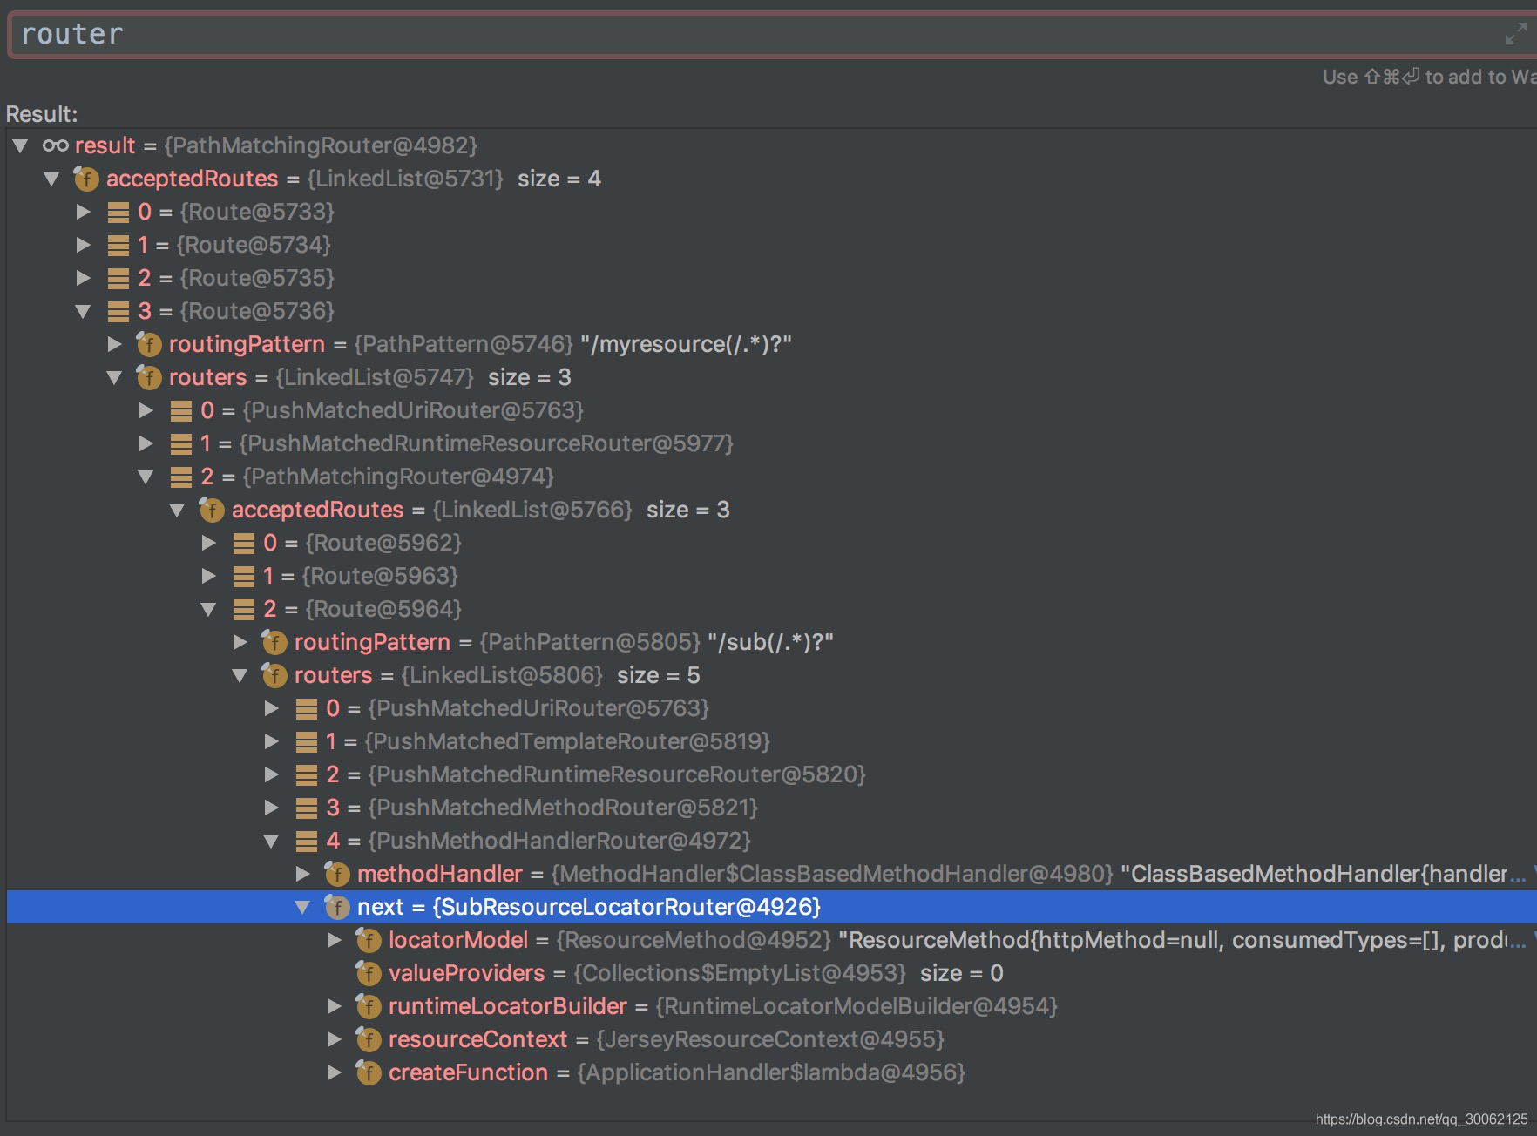The image size is (1537, 1136).
Task: Expand PushMatchedRuntimeResourceRouter@5820 entry
Action: pyautogui.click(x=271, y=774)
